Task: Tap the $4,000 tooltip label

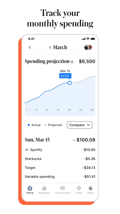Action: pyautogui.click(x=65, y=76)
